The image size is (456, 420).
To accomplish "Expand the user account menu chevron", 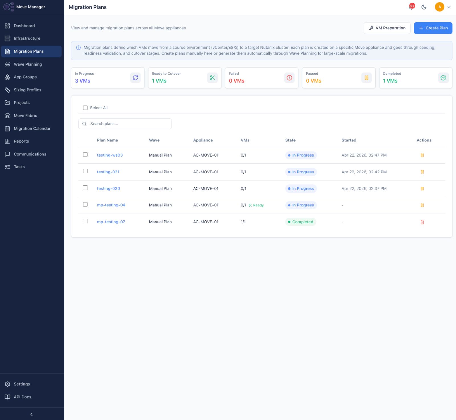I will (449, 7).
